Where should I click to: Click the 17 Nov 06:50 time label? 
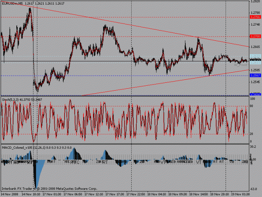click(73, 194)
